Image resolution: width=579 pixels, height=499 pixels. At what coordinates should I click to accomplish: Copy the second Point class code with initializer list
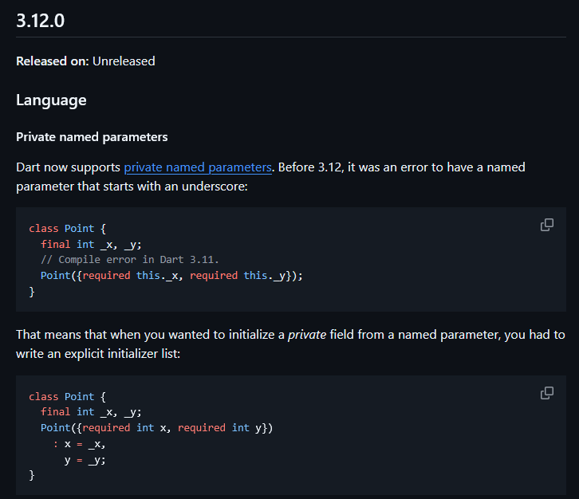tap(547, 393)
